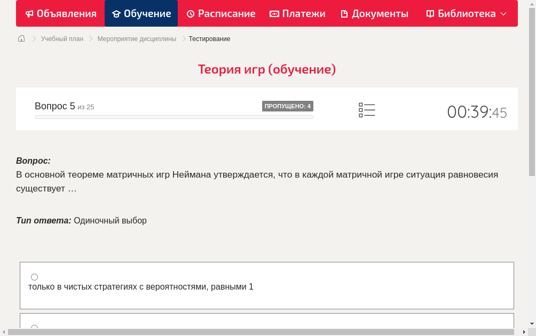Click the document icon beside Документы
The height and width of the screenshot is (336, 536).
(344, 14)
